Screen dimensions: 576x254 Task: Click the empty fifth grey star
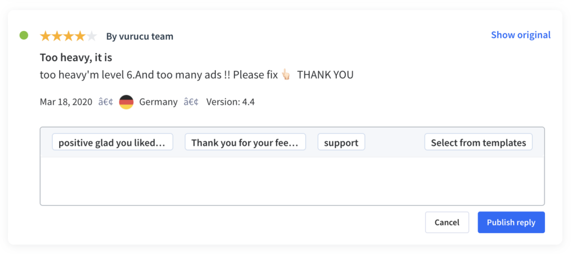coord(91,36)
